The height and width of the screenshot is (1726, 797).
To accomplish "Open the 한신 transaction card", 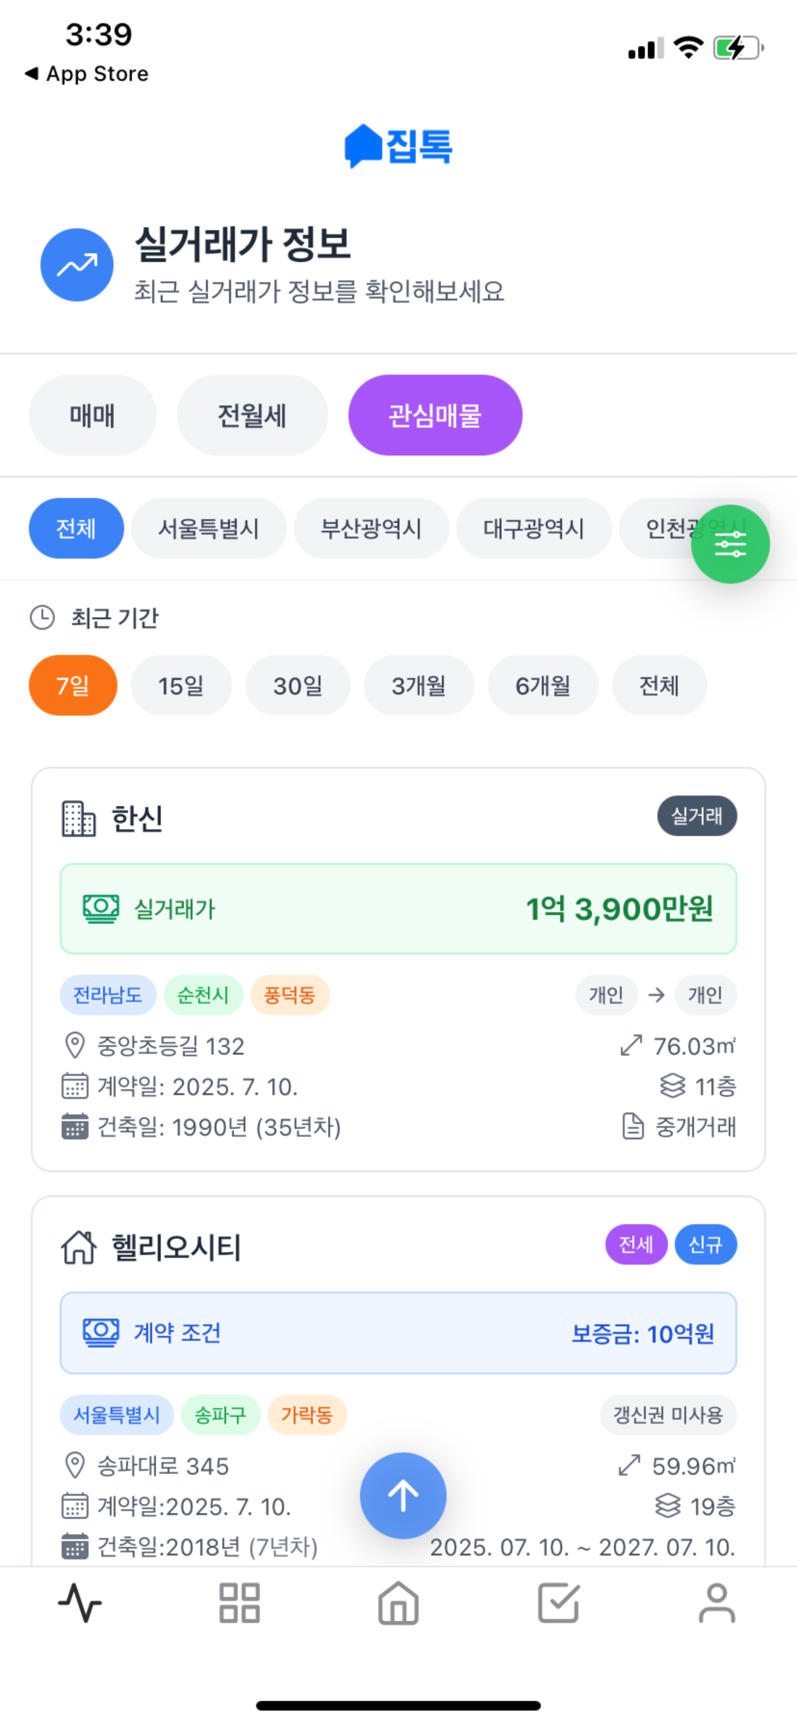I will click(398, 969).
